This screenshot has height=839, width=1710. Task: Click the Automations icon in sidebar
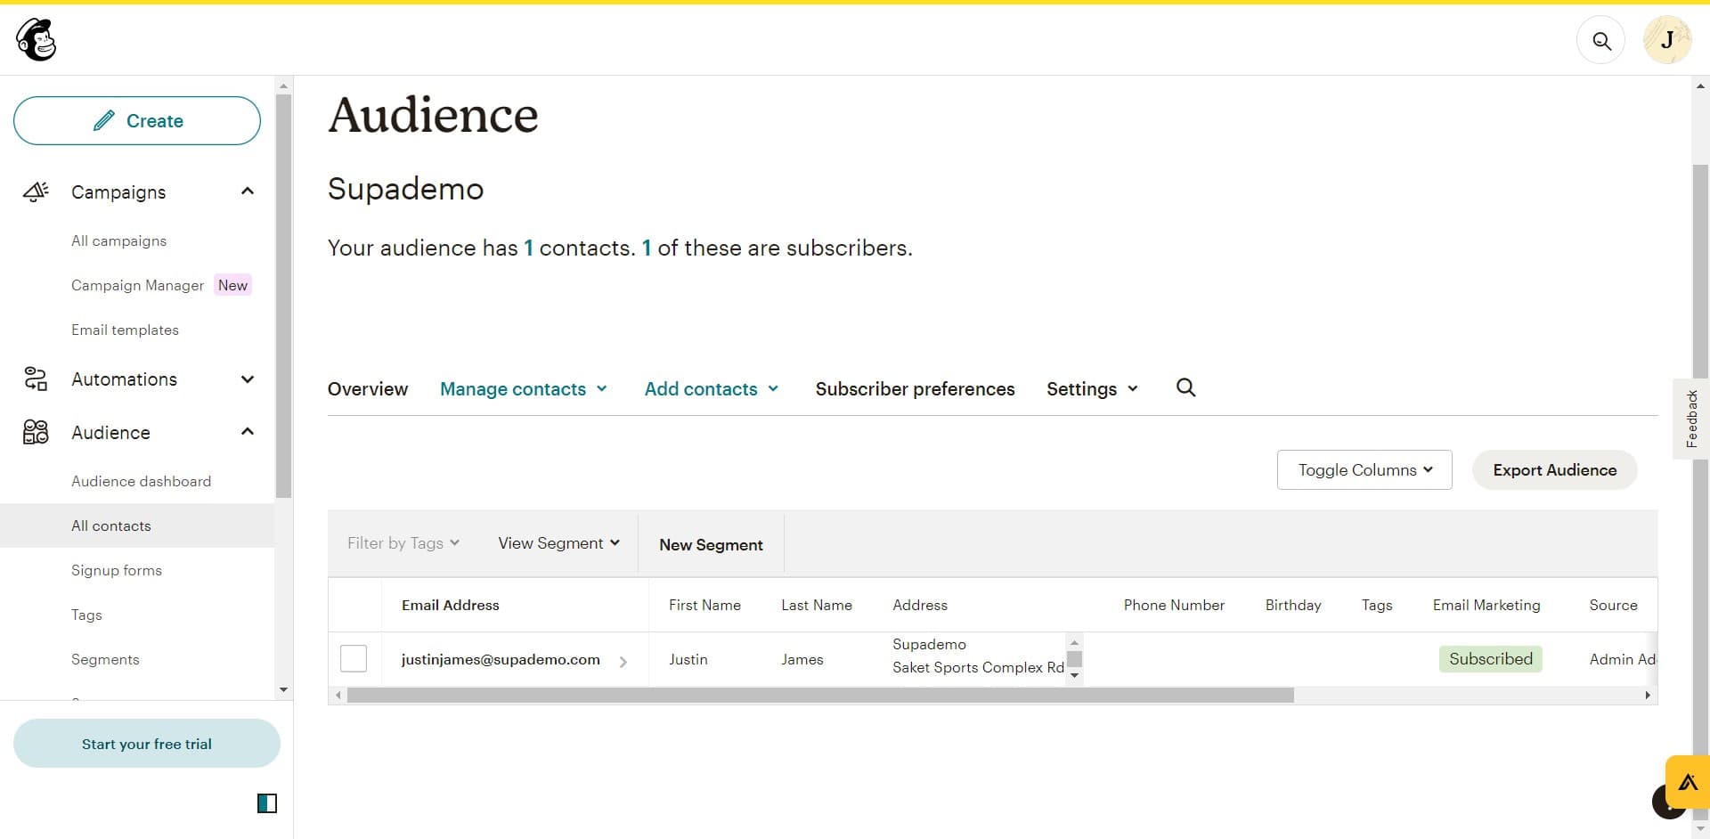[35, 379]
